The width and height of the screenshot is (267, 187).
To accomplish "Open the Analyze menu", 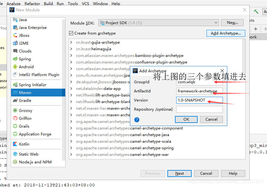I will coord(14,3).
